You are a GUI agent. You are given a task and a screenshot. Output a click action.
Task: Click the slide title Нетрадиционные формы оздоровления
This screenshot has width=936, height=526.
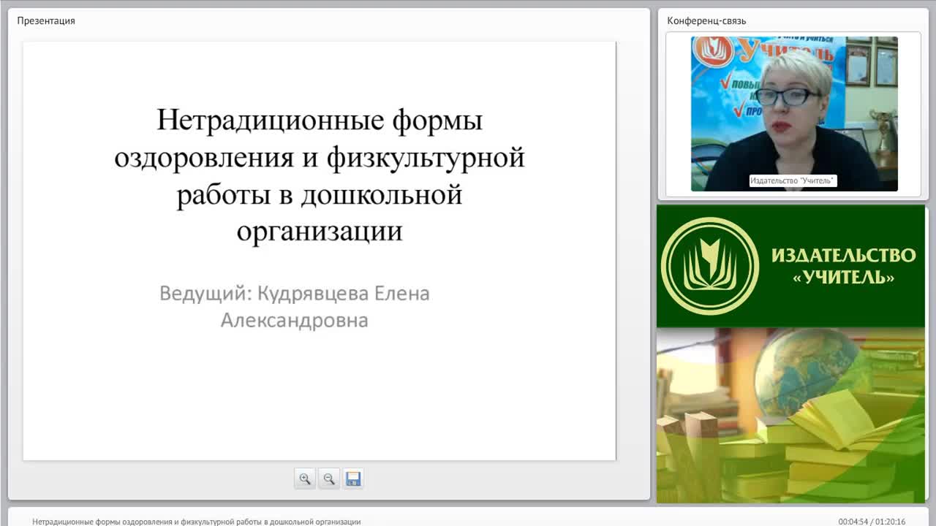[320, 175]
